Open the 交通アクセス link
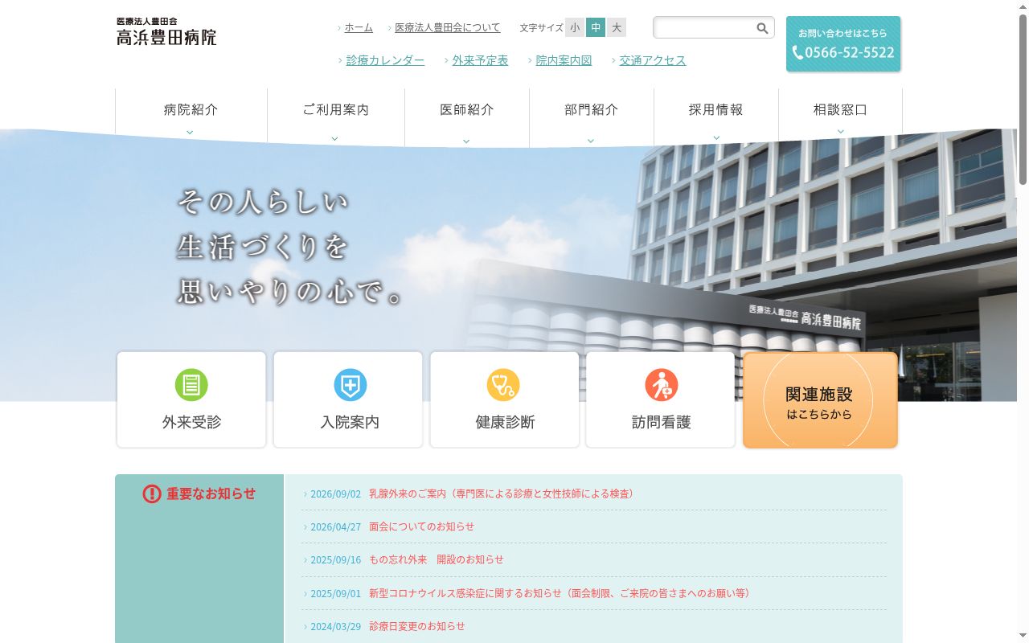1029x643 pixels. tap(653, 60)
